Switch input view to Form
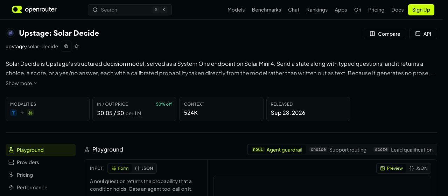This screenshot has height=196, width=448. coord(120,168)
